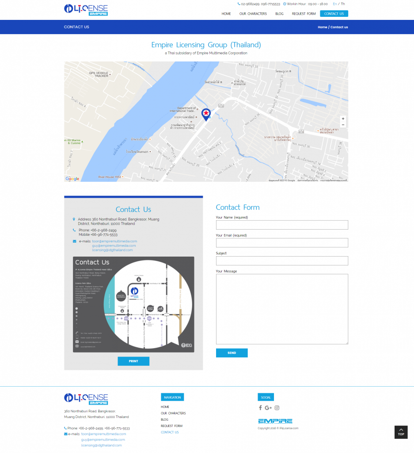This screenshot has width=414, height=453.
Task: Click the map zoom in plus button
Action: pyautogui.click(x=343, y=119)
